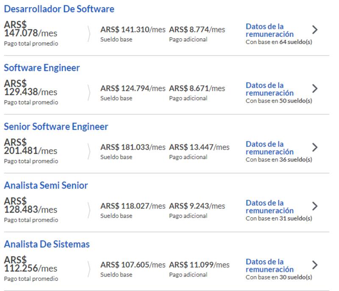Click the faint separator arrow beside ARS$ 129.438/mes
Screen dimensions: 339x291
tap(89, 92)
